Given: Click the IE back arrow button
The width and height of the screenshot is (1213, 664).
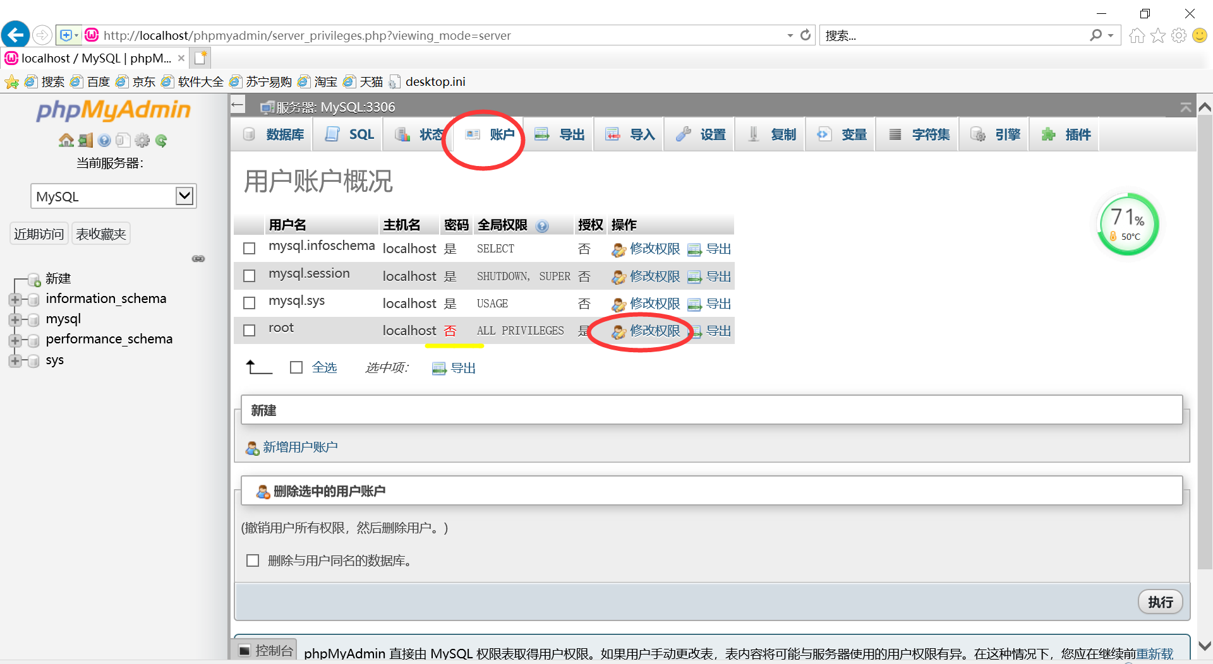Looking at the screenshot, I should 16,35.
